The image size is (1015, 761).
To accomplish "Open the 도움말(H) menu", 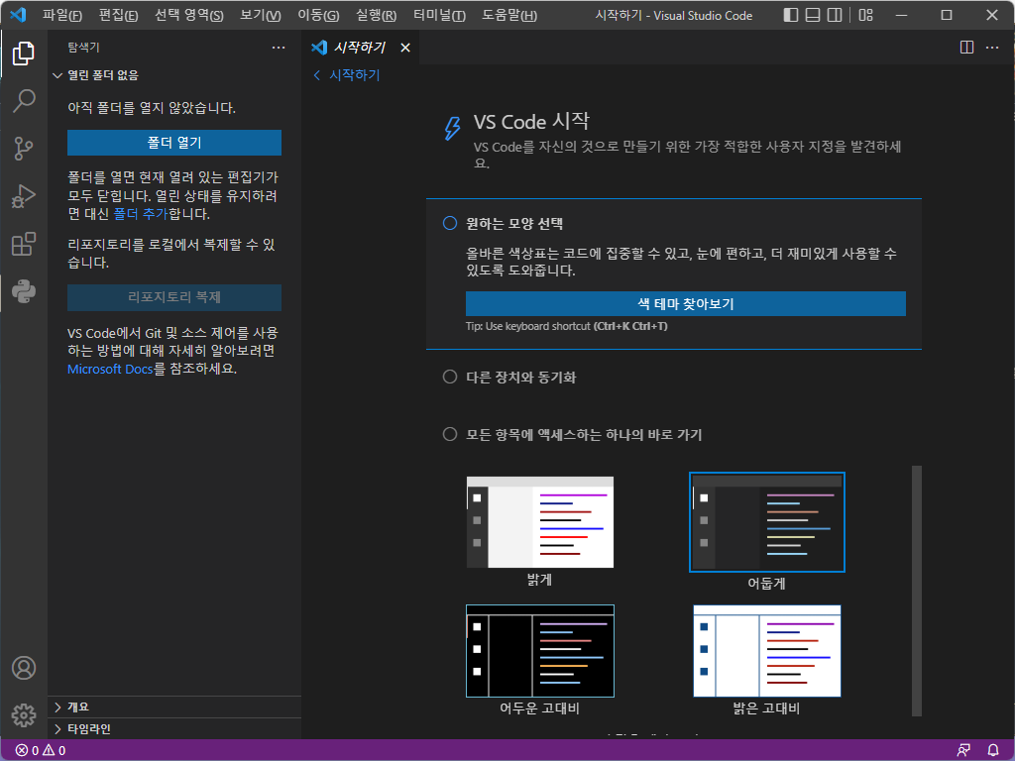I will [x=509, y=15].
